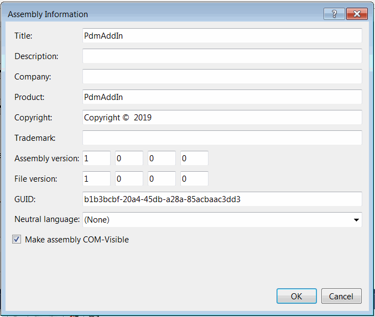
Task: Edit the Copyright © 2019 field
Action: coord(222,117)
